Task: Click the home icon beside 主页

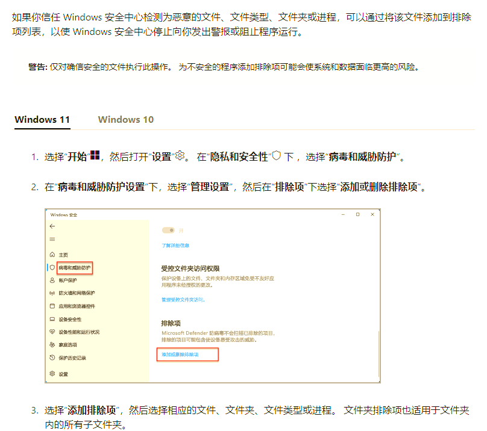Action: [x=52, y=255]
